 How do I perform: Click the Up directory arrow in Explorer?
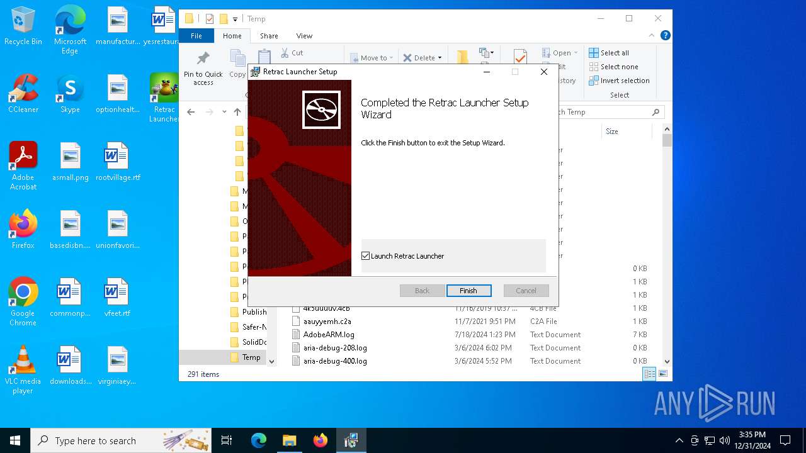[237, 112]
